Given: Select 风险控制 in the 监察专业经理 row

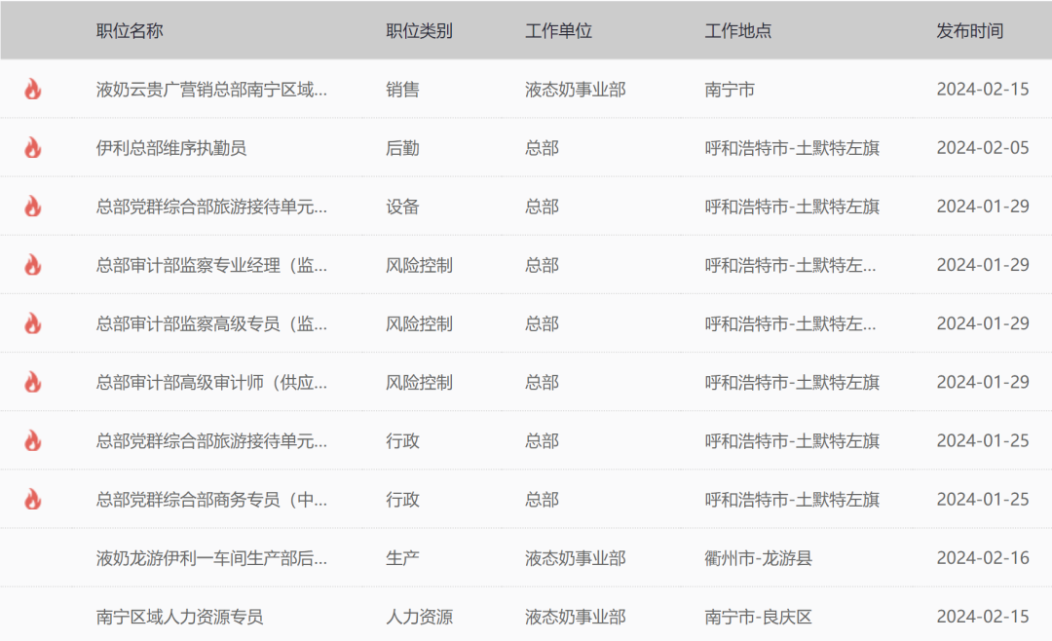Looking at the screenshot, I should pos(419,265).
